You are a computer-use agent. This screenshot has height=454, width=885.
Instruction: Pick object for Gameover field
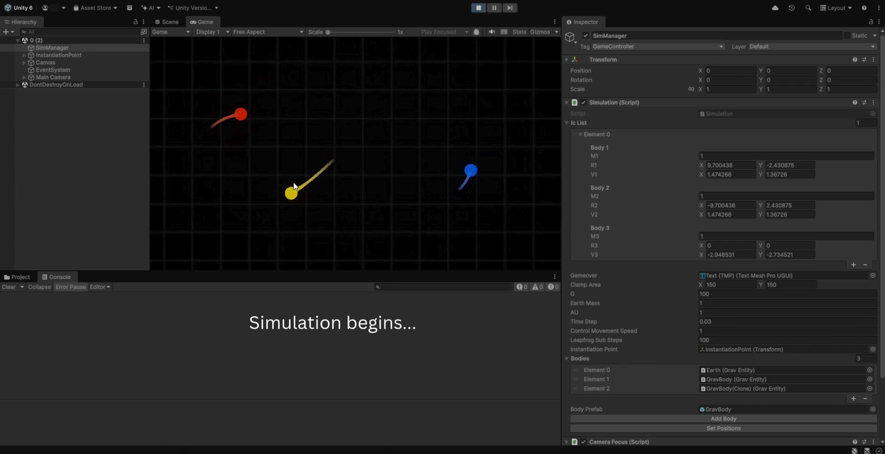click(873, 275)
